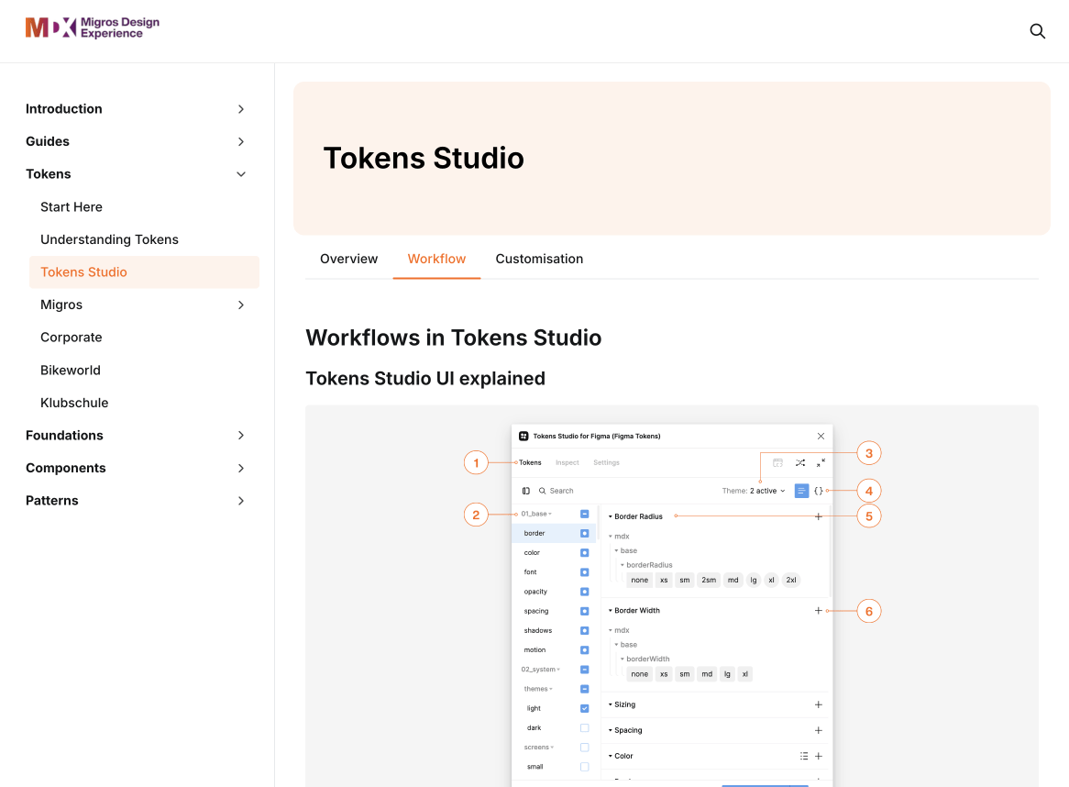Image resolution: width=1069 pixels, height=787 pixels.
Task: Go to the Klubschule page link
Action: 74,403
